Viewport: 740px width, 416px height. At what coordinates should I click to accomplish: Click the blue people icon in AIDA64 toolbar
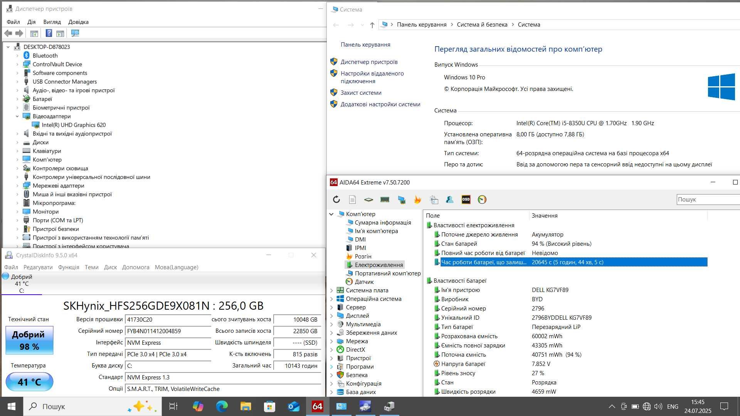point(450,200)
